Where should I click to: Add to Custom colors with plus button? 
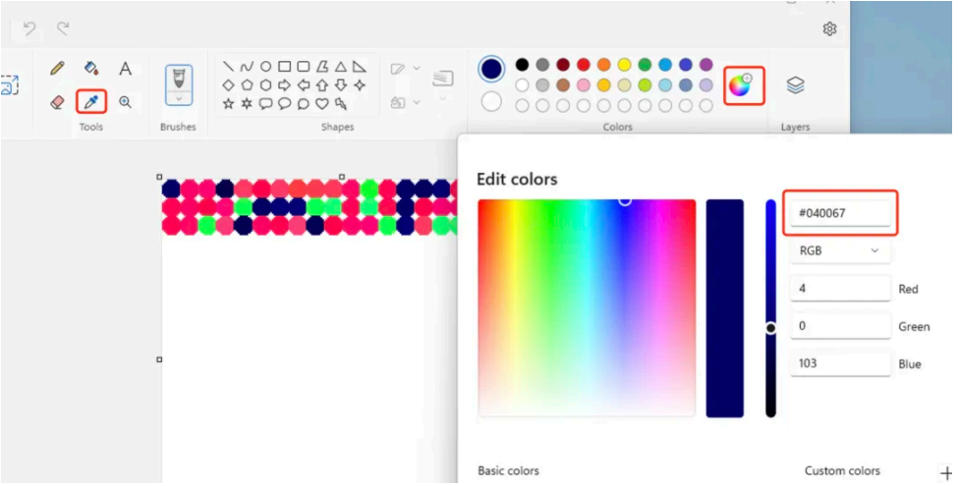click(x=946, y=472)
